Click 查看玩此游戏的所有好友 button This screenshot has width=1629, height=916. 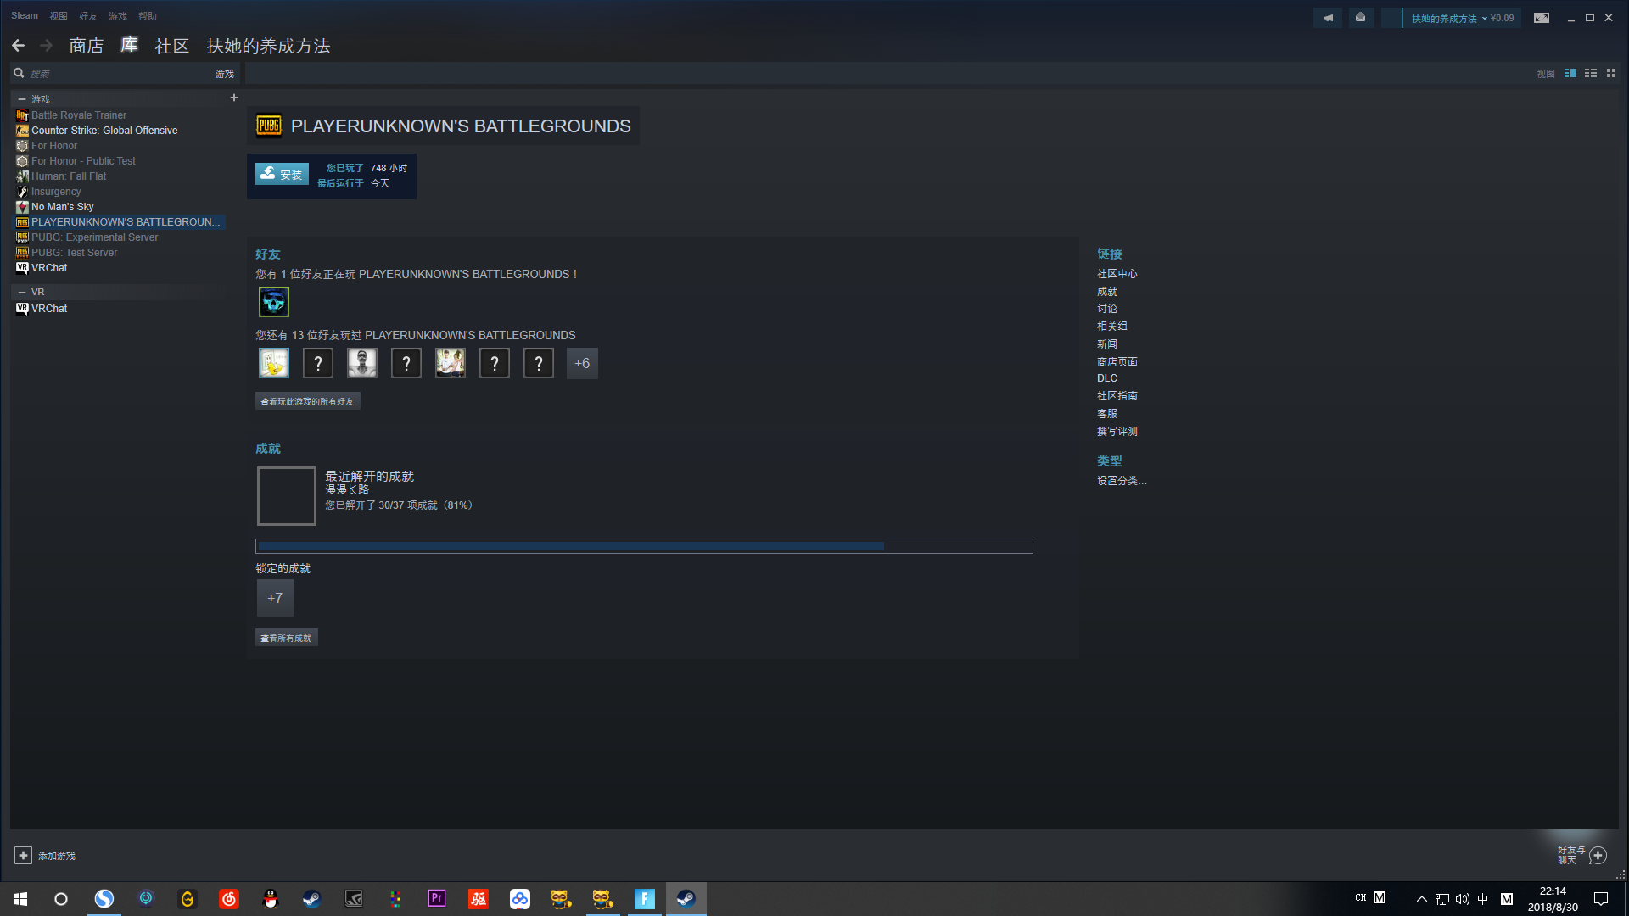pyautogui.click(x=308, y=401)
